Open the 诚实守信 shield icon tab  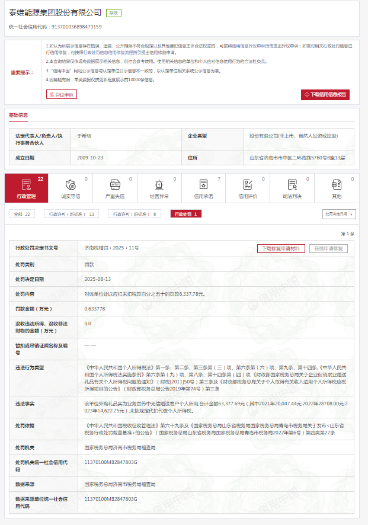coord(71,188)
